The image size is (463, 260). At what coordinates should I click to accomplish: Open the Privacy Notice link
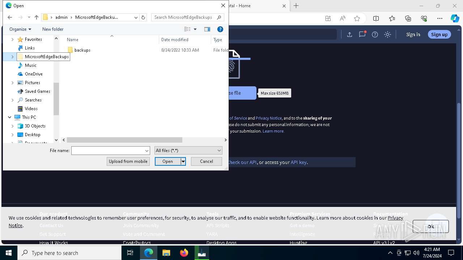268,118
